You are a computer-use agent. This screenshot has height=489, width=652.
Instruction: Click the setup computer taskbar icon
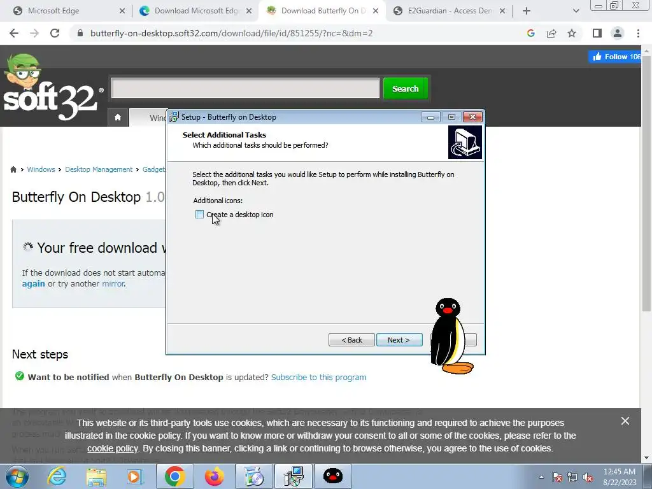(294, 476)
